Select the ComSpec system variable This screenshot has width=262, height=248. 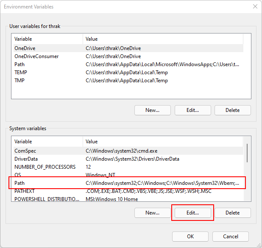(x=128, y=151)
